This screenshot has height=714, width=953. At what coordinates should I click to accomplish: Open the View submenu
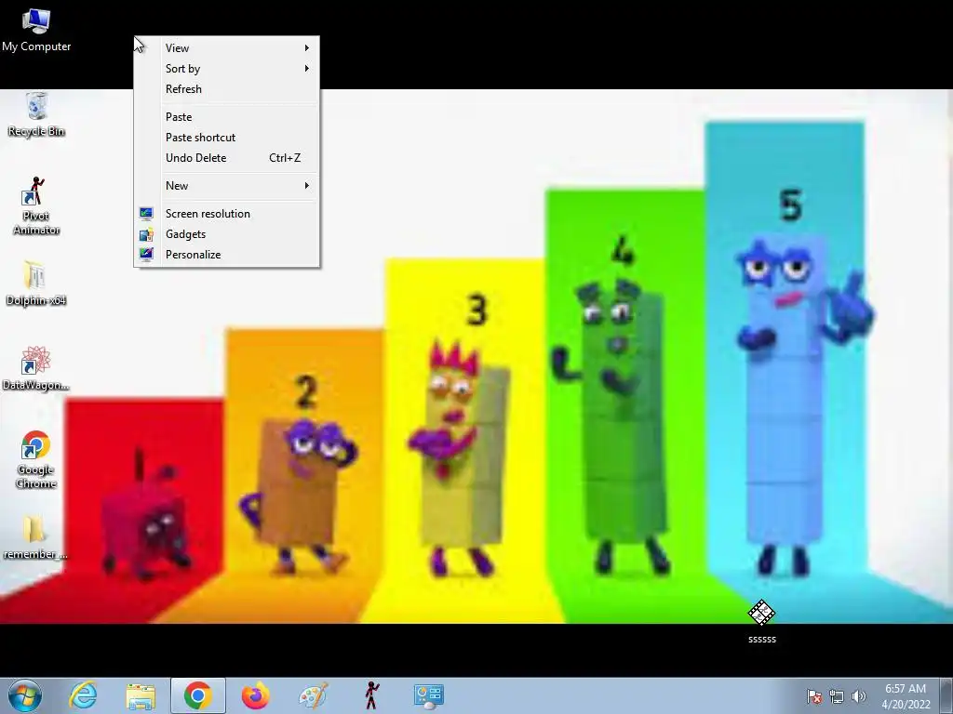click(x=227, y=48)
